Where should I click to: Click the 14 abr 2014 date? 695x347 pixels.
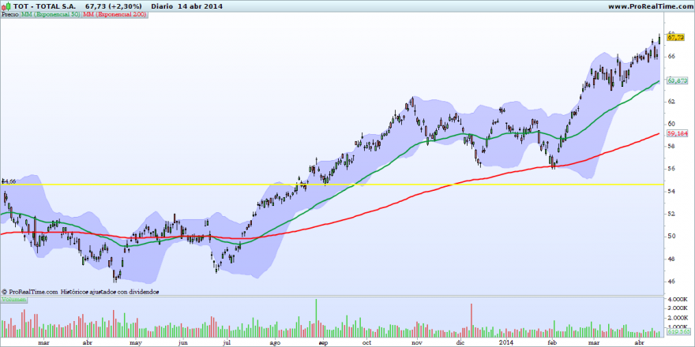click(201, 6)
